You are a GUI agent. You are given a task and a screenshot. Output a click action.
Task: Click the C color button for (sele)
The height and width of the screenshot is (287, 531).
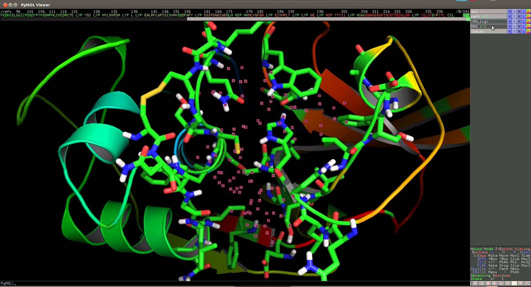coord(528,31)
